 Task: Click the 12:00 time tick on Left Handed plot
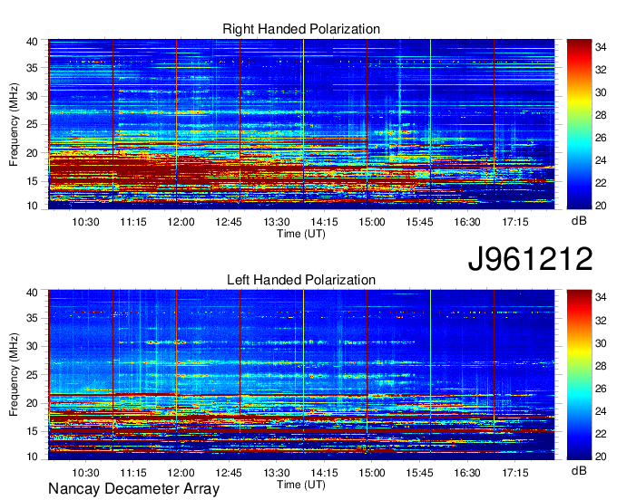tap(181, 473)
